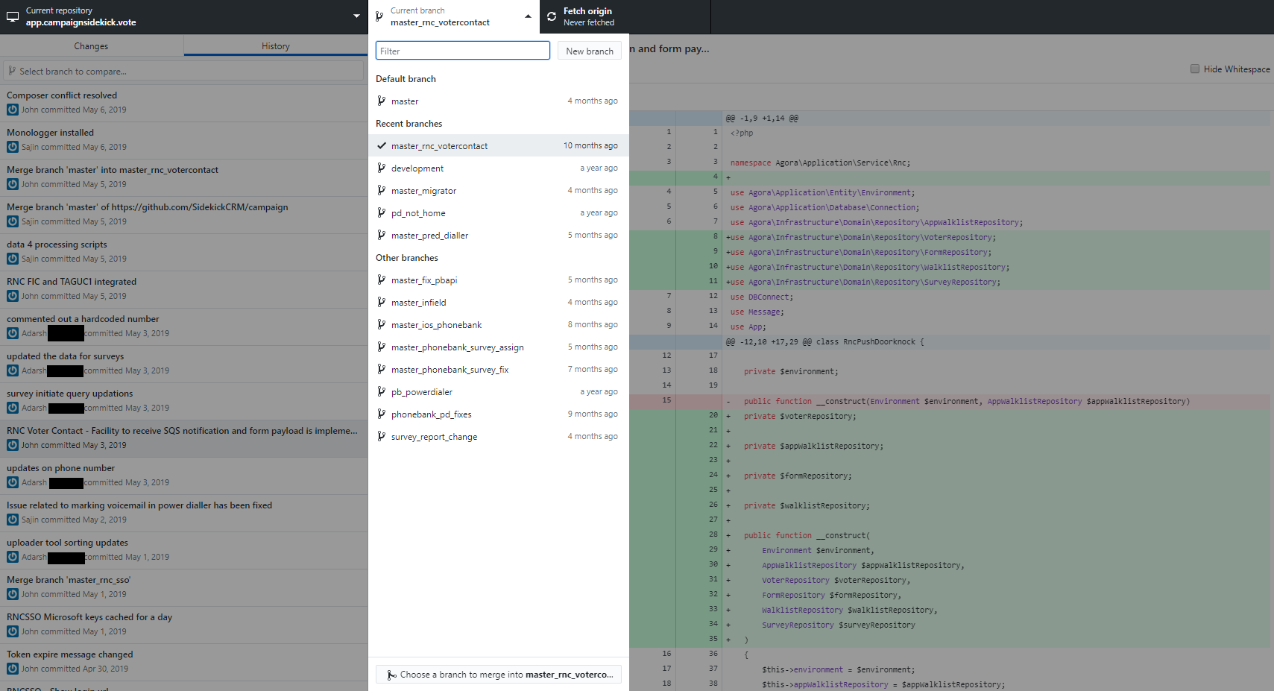Click the branch icon beside pb_powerdialer
Screen dimensions: 1274x691
point(382,392)
